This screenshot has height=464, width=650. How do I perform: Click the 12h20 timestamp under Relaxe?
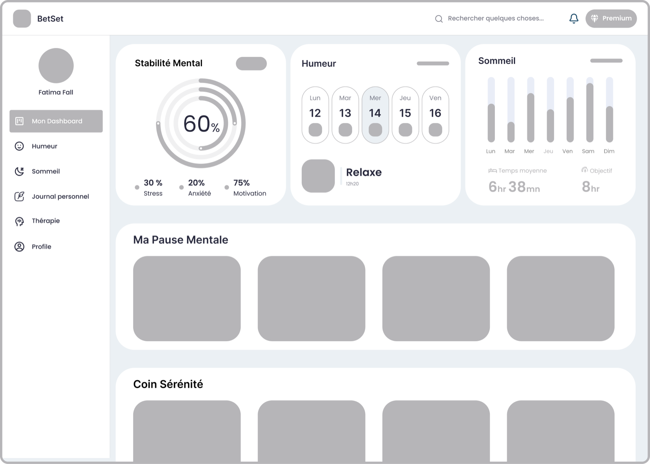pyautogui.click(x=352, y=184)
